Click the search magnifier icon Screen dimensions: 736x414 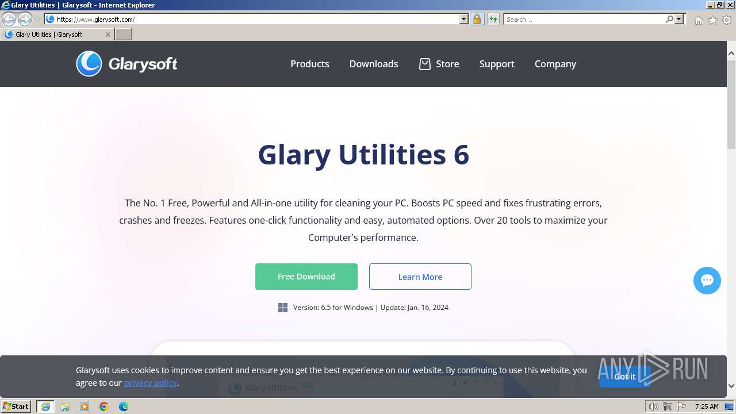[669, 20]
